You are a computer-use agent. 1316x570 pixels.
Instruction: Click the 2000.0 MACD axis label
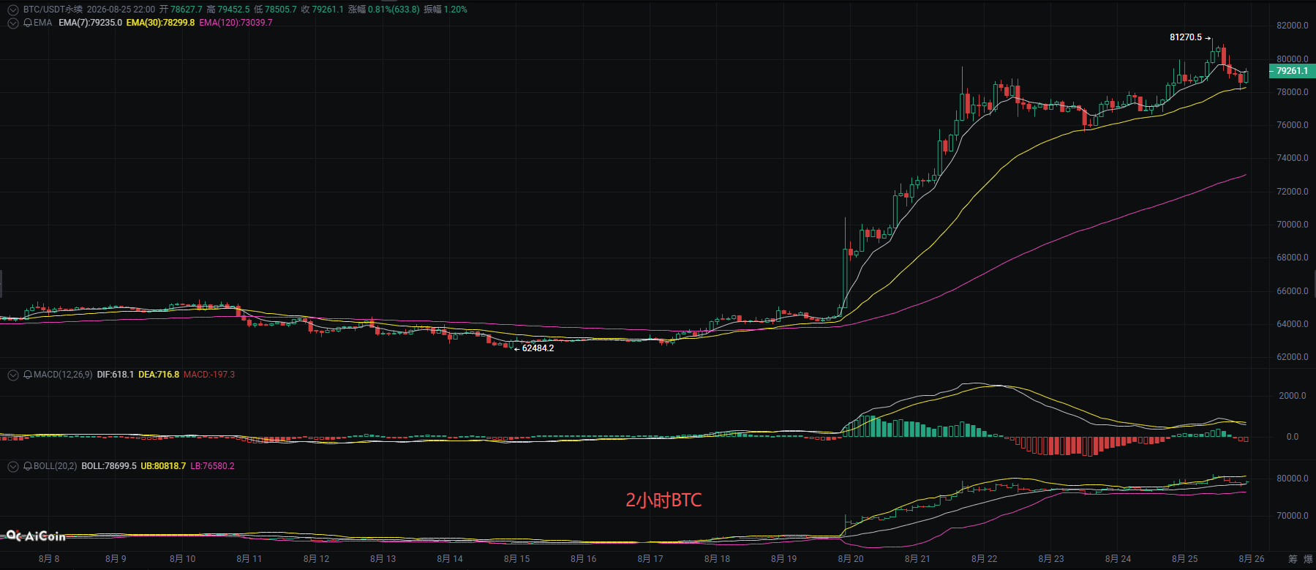[1293, 396]
